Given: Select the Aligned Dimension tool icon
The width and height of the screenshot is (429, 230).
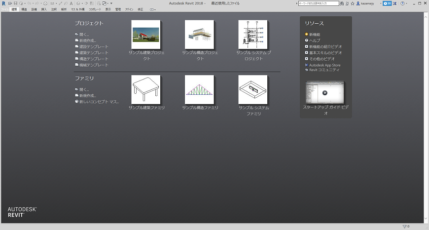Looking at the screenshot, I should [x=60, y=3].
